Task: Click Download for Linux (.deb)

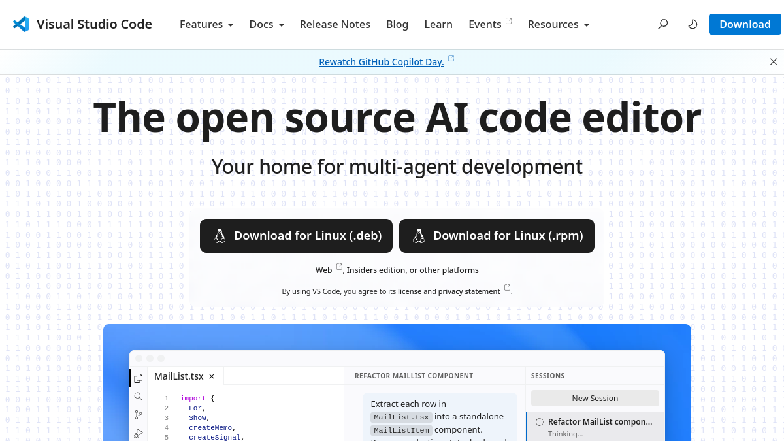Action: (x=296, y=236)
